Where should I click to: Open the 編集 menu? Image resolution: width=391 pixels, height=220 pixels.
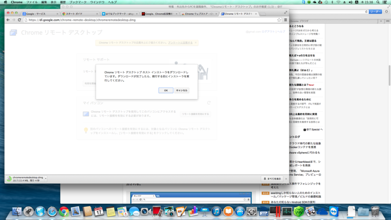[x=44, y=2]
